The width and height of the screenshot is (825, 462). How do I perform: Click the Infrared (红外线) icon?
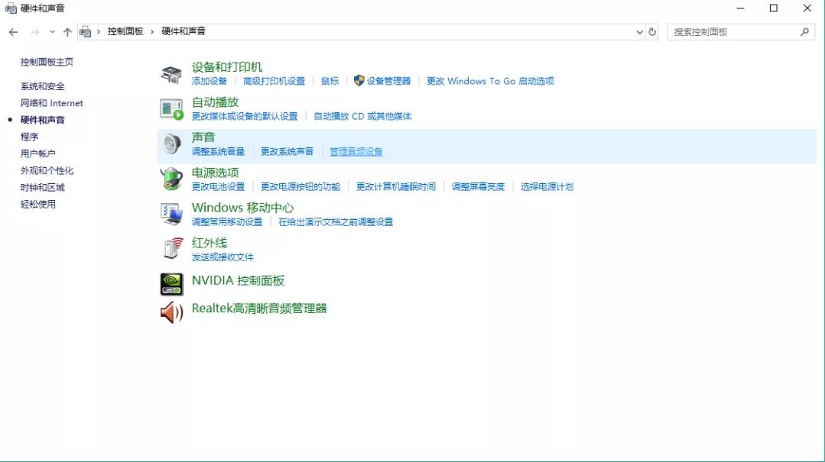[x=171, y=249]
